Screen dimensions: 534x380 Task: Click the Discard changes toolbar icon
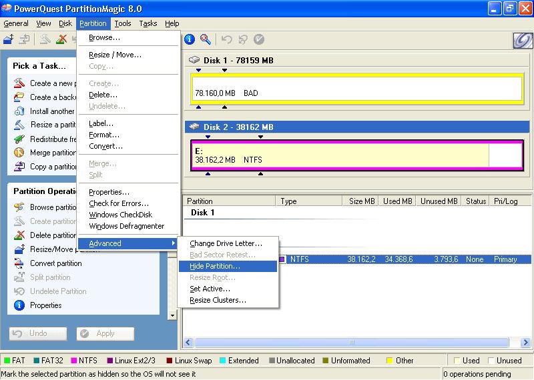243,39
